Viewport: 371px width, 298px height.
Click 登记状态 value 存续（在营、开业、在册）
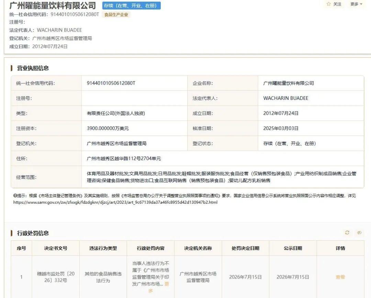290,144
